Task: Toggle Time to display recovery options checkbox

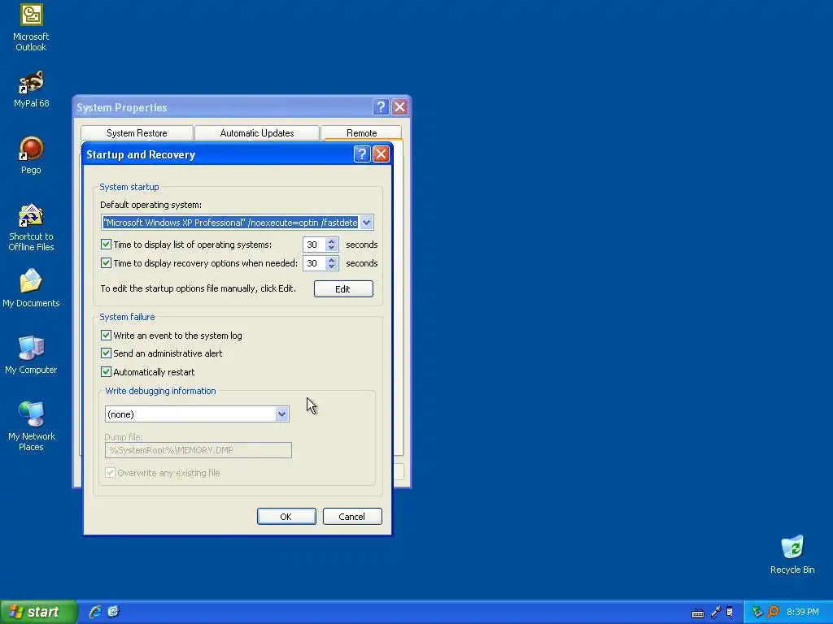Action: [x=106, y=263]
